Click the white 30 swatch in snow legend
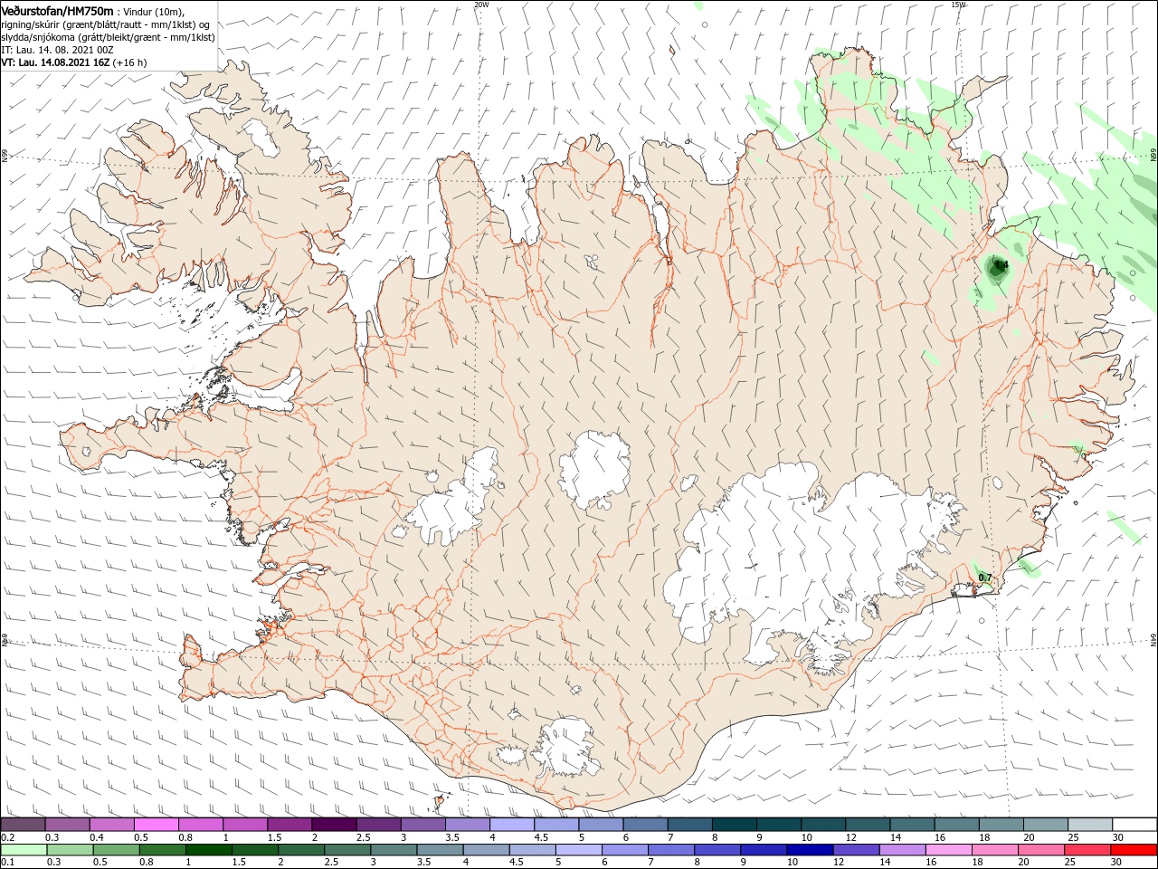 pos(1134,825)
